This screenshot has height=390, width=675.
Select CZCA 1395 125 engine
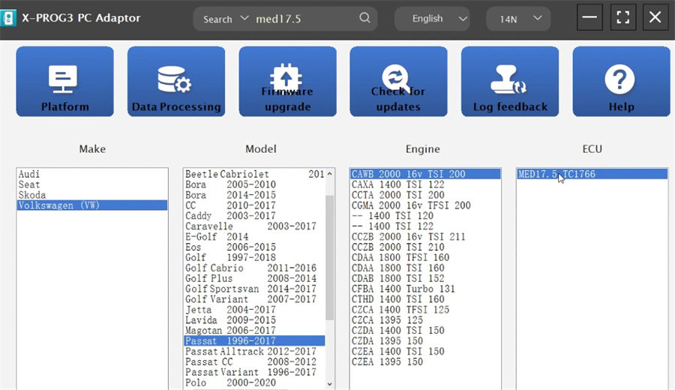[425, 319]
